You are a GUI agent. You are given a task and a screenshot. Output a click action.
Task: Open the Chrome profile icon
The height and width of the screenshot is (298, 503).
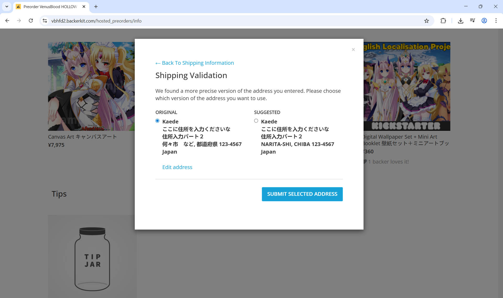click(484, 21)
